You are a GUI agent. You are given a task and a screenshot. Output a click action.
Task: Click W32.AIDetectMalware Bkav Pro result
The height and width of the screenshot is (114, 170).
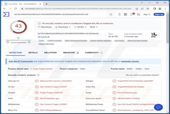coord(51,110)
